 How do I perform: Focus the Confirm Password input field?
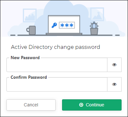tap(57, 84)
